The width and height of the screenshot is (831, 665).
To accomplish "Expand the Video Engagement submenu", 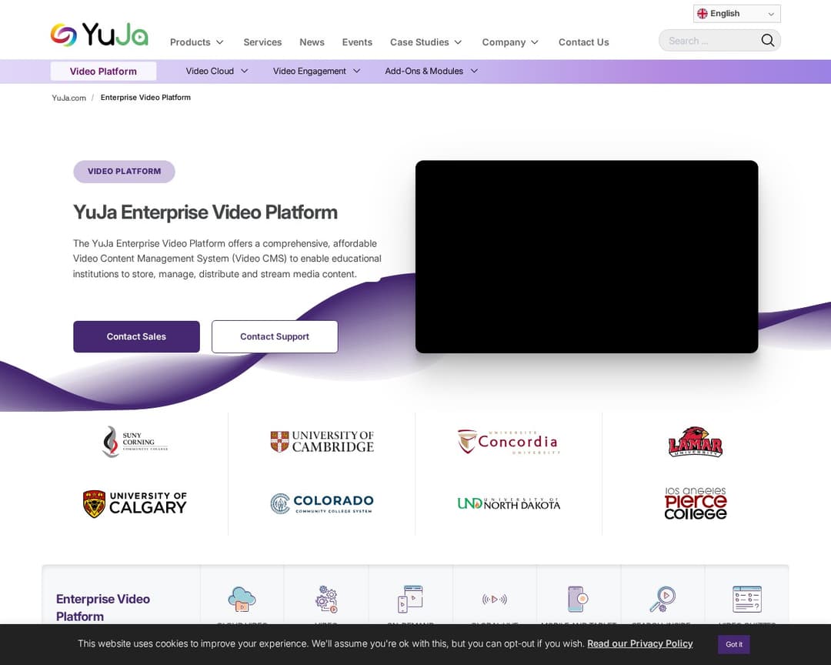I will pos(316,71).
